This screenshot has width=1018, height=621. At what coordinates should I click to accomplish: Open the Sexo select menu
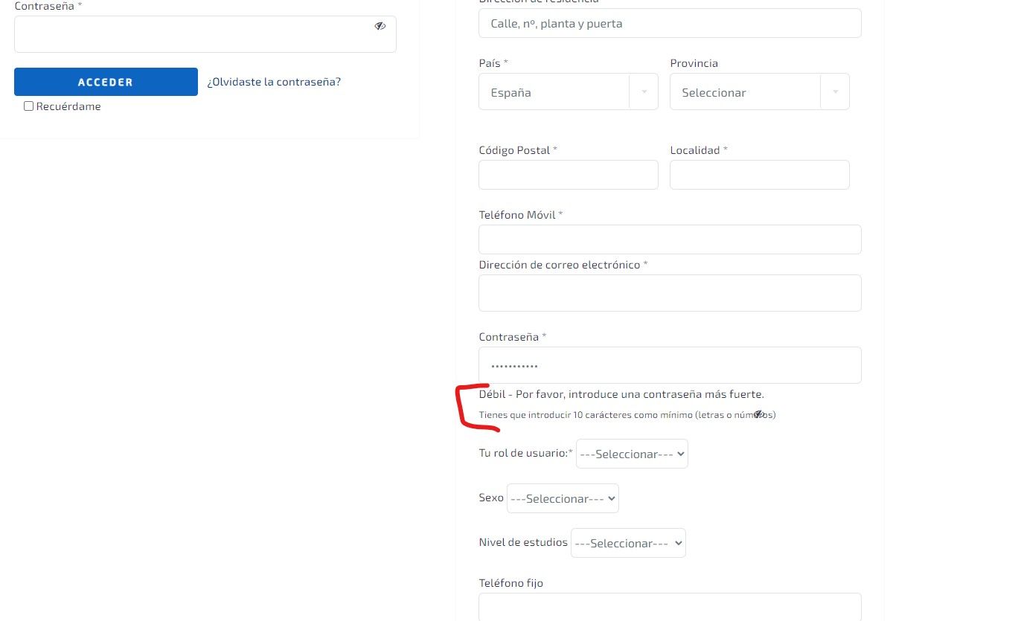[x=563, y=498]
